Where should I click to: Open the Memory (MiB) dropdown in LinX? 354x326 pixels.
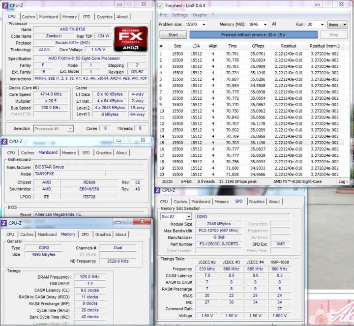[x=265, y=25]
